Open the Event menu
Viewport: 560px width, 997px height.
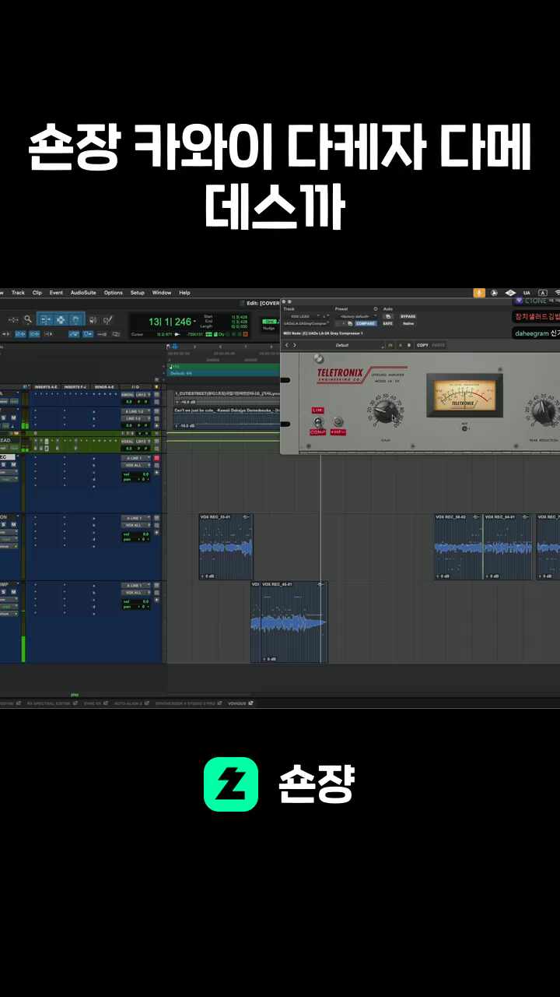click(56, 293)
